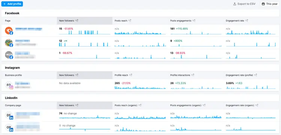Image resolution: width=281 pixels, height=135 pixels.
Task: Click the Instagram section heading
Action: pos(12,68)
